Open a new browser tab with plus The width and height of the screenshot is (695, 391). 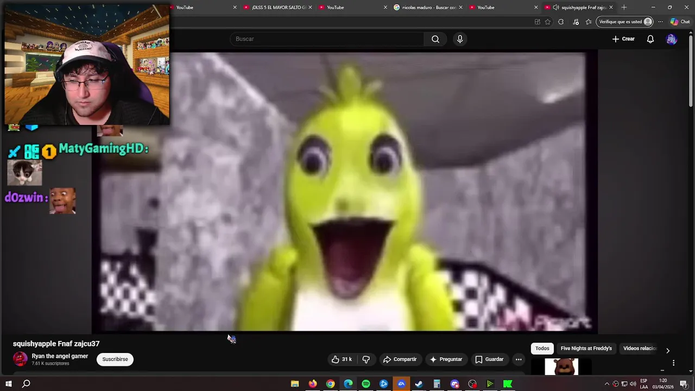coord(624,8)
